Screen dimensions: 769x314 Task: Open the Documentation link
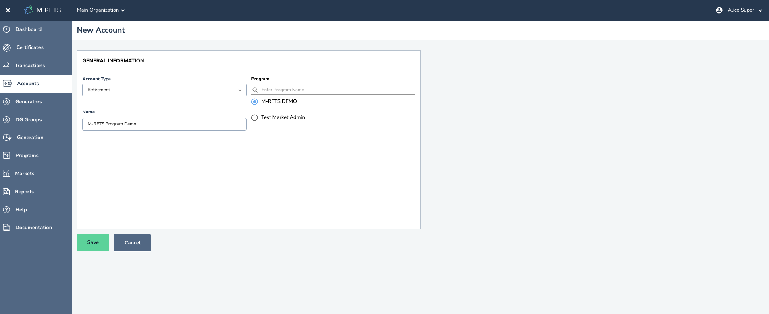click(x=36, y=228)
